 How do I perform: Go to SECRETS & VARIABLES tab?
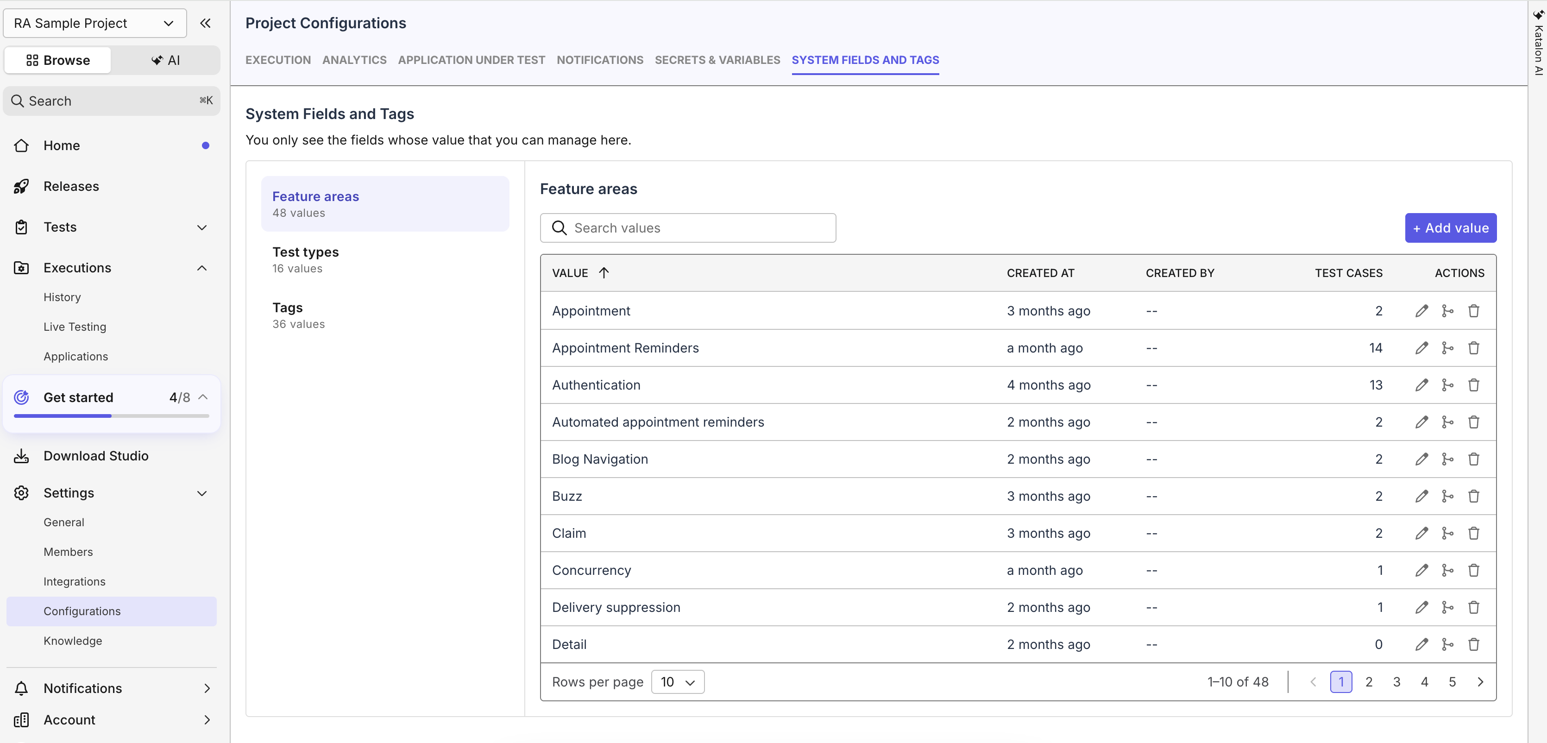point(717,60)
